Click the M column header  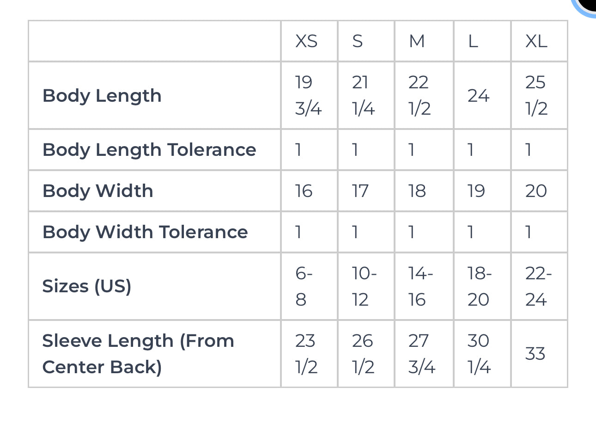[417, 42]
